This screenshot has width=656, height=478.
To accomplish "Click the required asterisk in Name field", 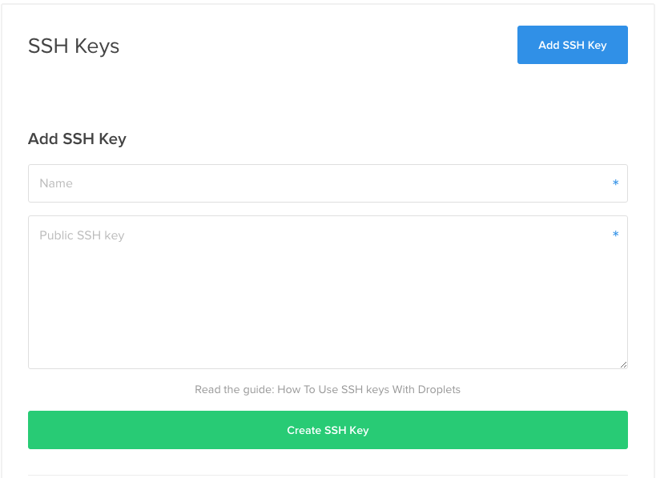I will (x=615, y=183).
